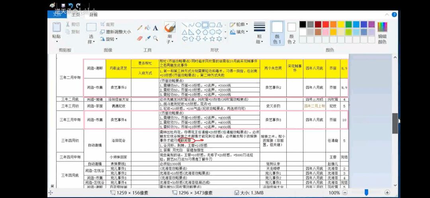430x198 pixels.
Task: Choose the Triangle shape
Action: 184,32
